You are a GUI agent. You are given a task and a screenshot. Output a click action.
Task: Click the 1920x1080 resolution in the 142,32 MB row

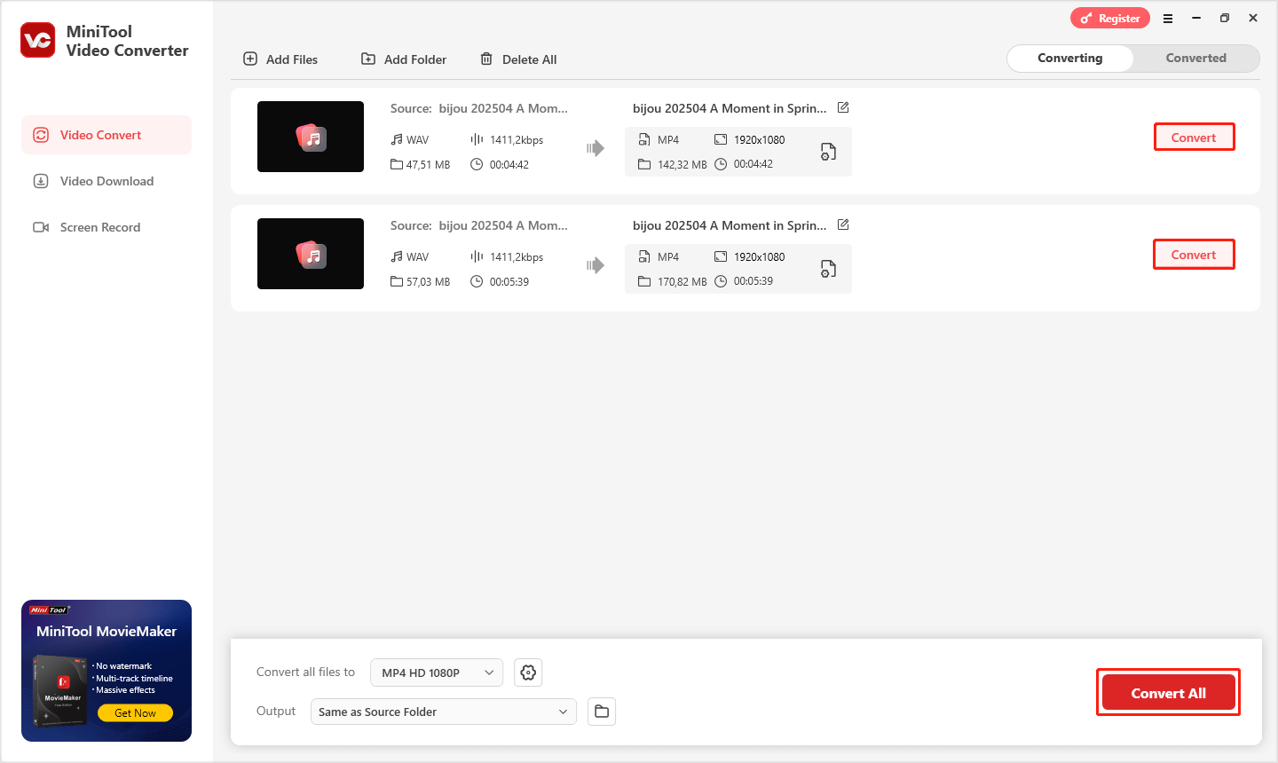click(760, 139)
